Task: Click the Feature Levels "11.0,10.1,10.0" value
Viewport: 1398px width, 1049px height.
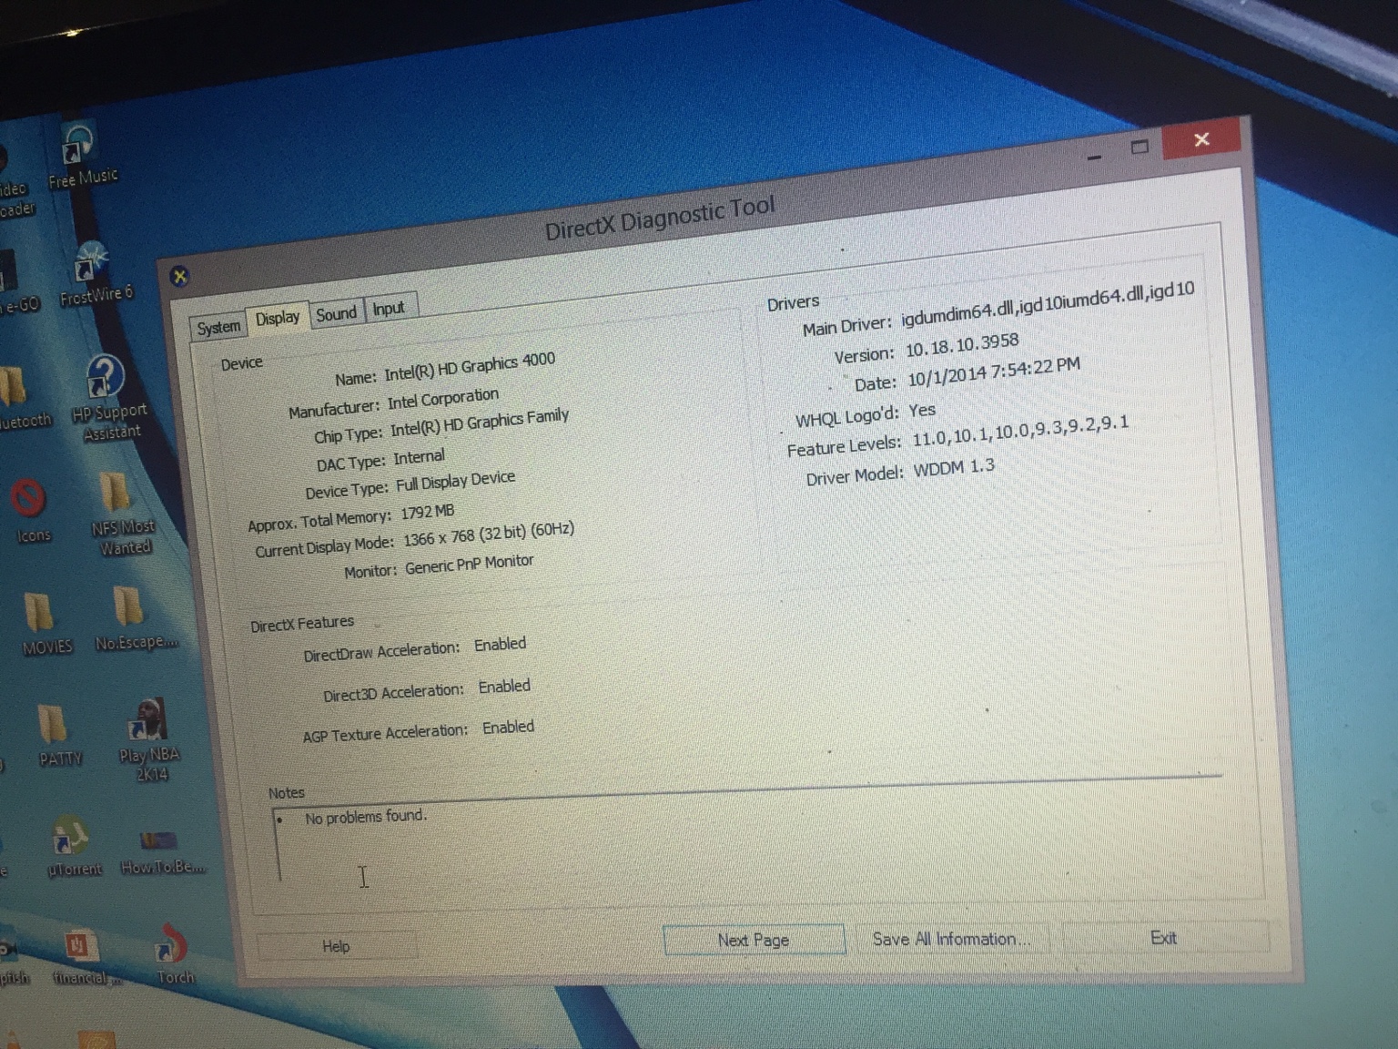Action: pos(1020,431)
